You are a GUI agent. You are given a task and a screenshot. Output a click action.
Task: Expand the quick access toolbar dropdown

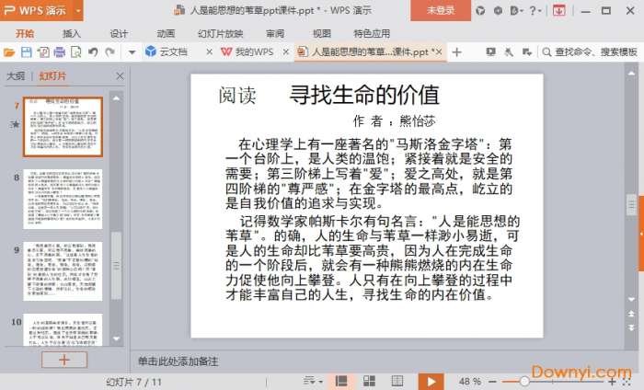(132, 52)
